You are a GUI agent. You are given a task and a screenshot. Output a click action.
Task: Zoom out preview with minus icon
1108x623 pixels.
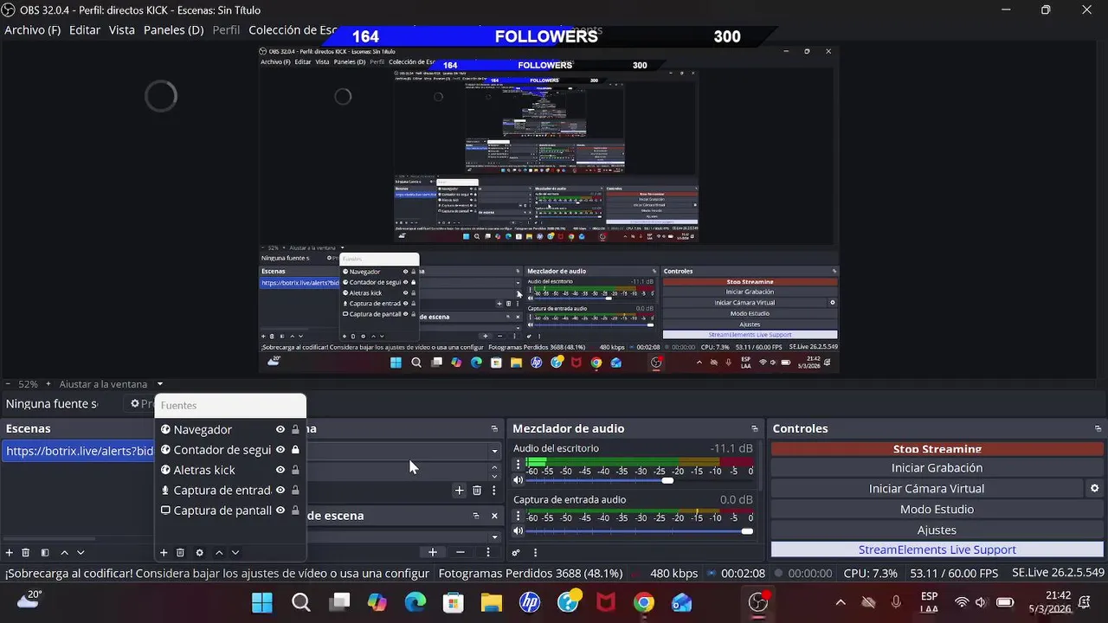click(8, 384)
